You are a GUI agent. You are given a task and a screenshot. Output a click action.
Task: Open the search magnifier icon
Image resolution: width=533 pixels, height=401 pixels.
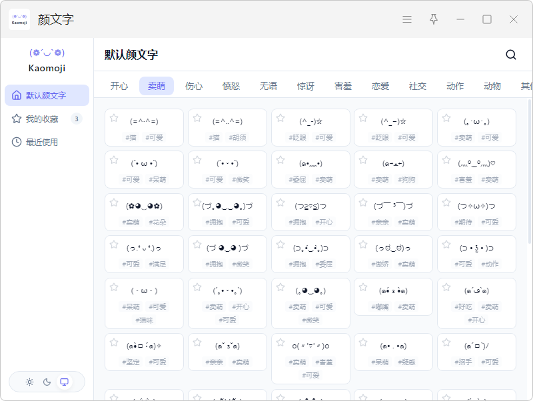point(511,55)
